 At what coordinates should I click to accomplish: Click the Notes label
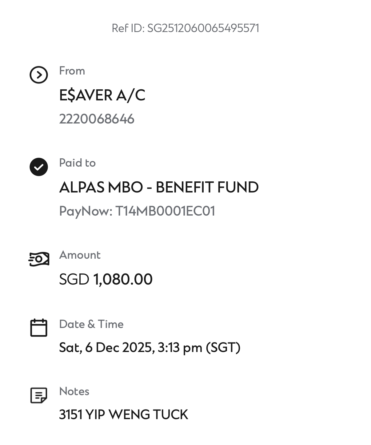tap(74, 391)
